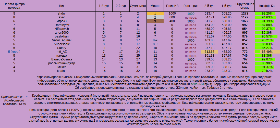This screenshot has width=280, height=128.
Task: Click the green rank prize 1000 for shdw
Action: (x=191, y=14)
